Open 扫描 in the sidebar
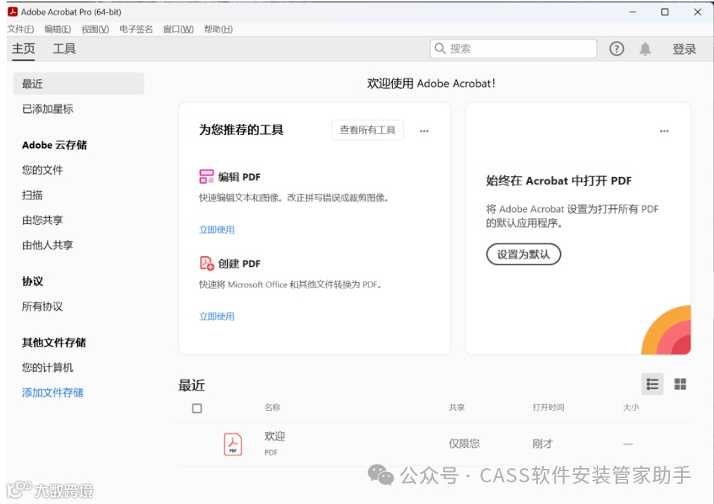714x504 pixels. coord(32,195)
